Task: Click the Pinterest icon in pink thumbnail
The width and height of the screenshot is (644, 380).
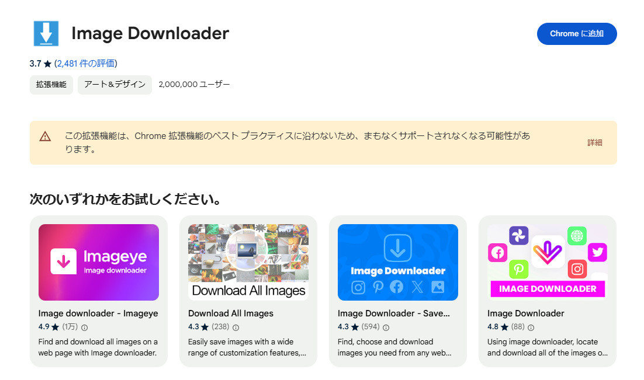Action: 519,269
